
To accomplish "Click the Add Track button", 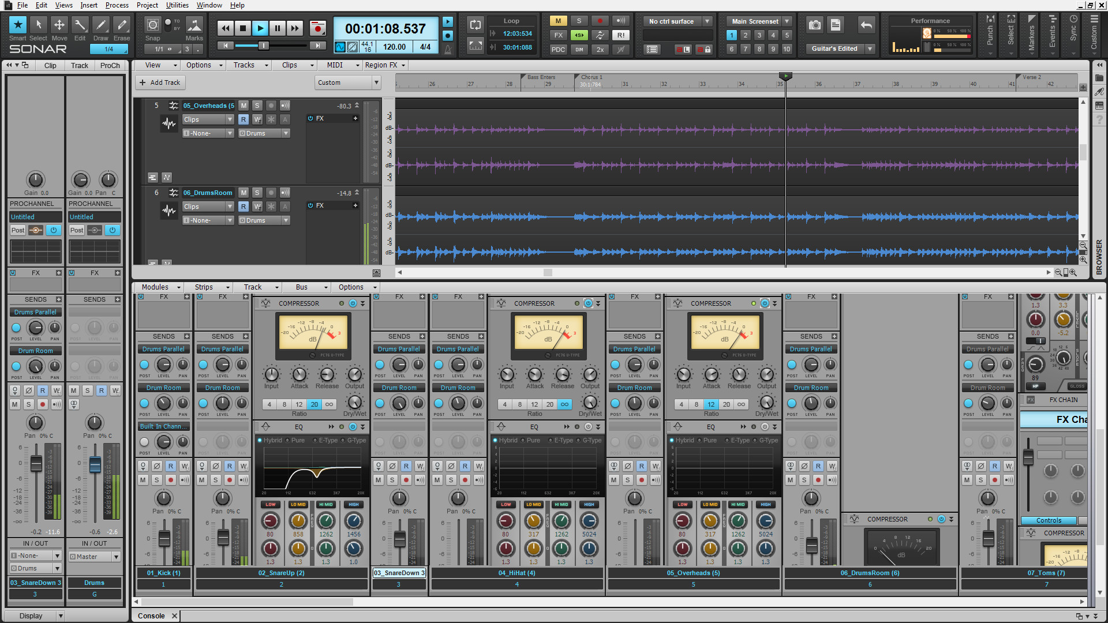I will pos(160,82).
